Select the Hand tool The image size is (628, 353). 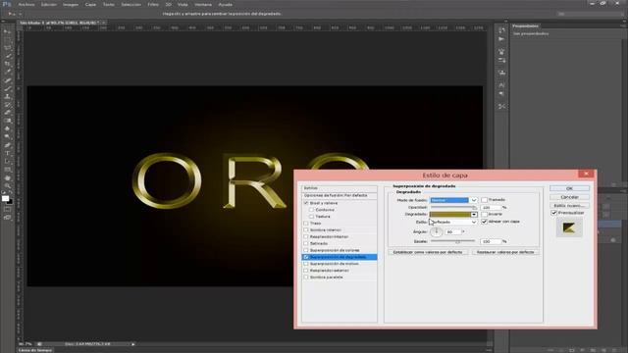pos(7,178)
